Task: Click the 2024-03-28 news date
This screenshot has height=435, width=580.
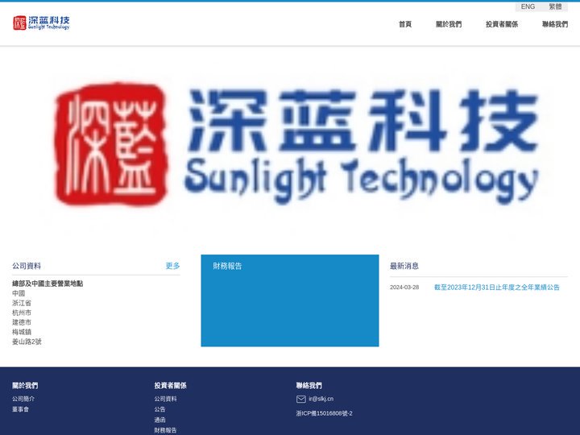Action: click(x=404, y=288)
